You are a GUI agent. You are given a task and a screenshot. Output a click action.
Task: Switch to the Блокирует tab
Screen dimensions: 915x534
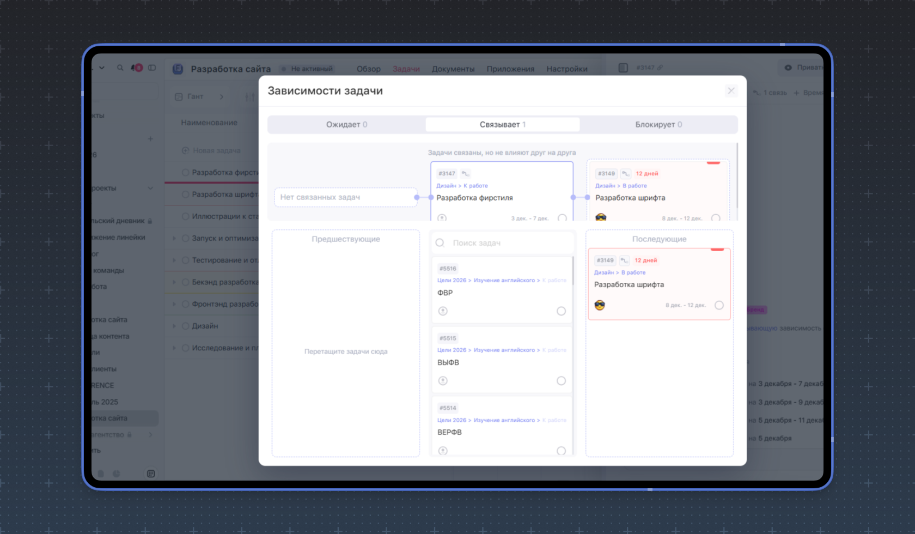click(658, 125)
